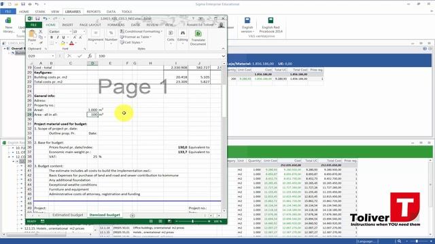Switch to Excel REVIEW tab

pos(152,25)
